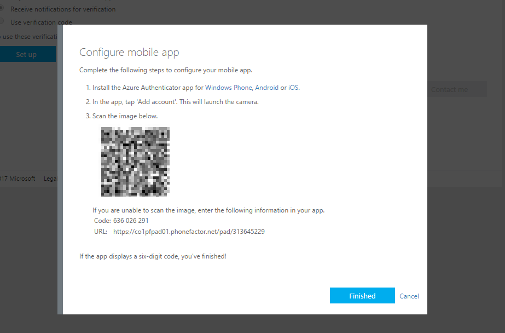Open the Android app link
Screen dimensions: 505x333
coord(266,88)
